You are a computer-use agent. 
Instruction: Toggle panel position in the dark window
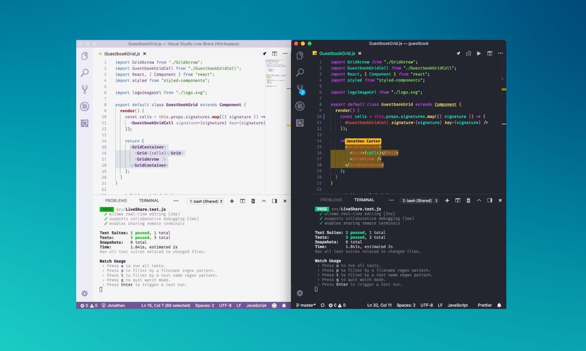(490, 200)
